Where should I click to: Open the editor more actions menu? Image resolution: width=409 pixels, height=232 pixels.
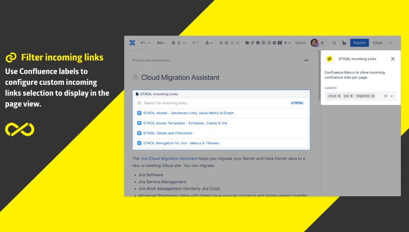pyautogui.click(x=391, y=43)
